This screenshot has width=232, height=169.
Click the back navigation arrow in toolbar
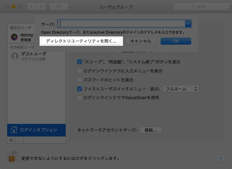coord(32,7)
